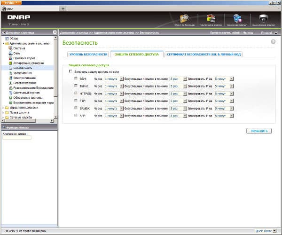The width and height of the screenshot is (282, 235).
Task: Open Download Station icon
Action: [237, 18]
